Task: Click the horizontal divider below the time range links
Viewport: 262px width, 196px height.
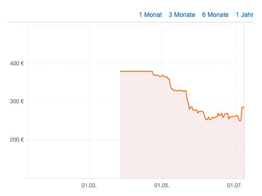Action: pyautogui.click(x=130, y=22)
